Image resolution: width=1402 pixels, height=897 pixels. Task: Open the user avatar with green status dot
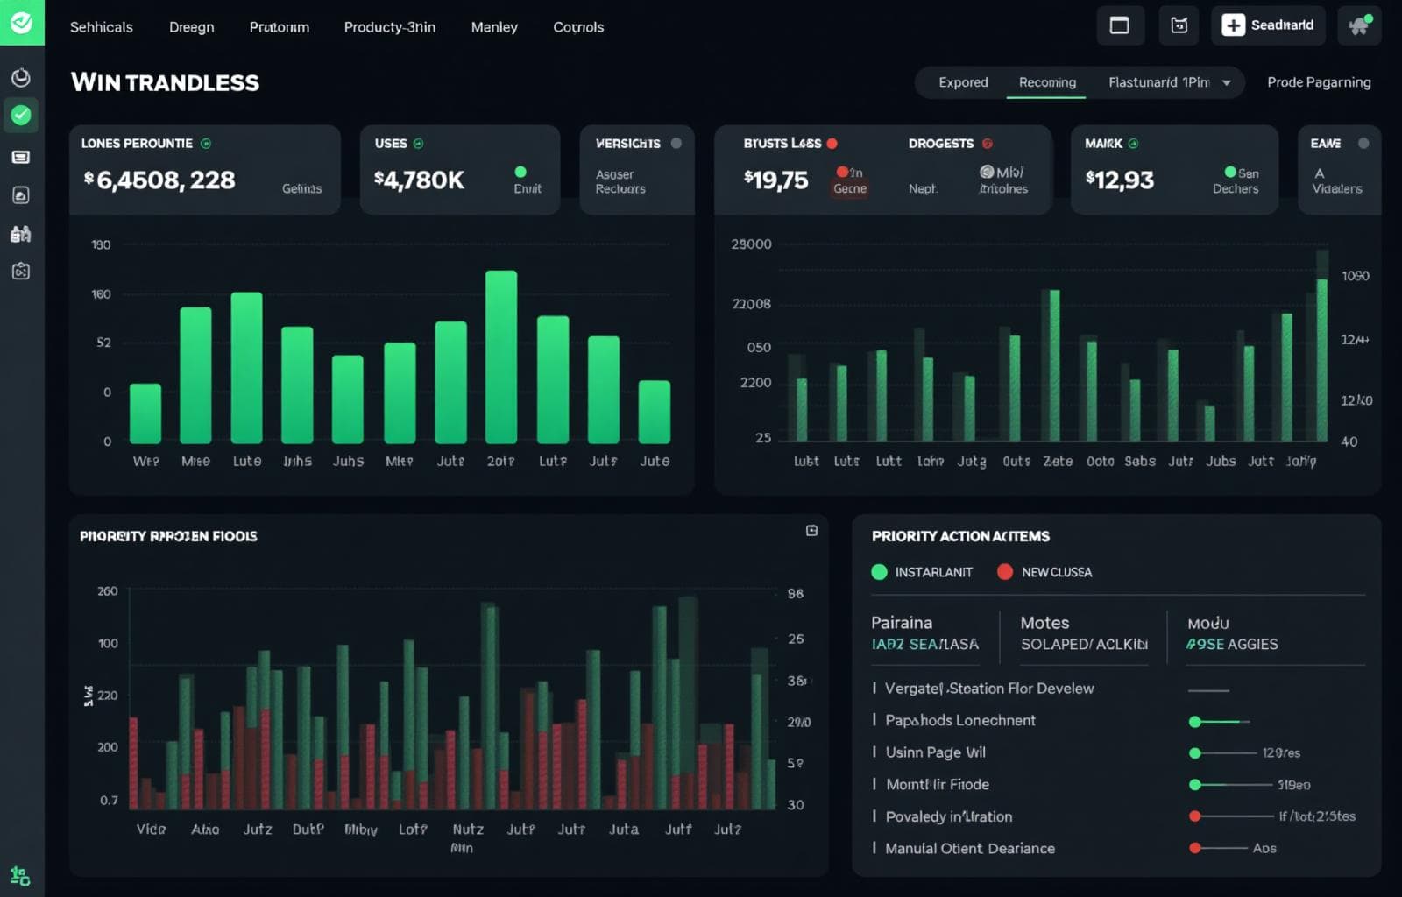pos(1359,25)
